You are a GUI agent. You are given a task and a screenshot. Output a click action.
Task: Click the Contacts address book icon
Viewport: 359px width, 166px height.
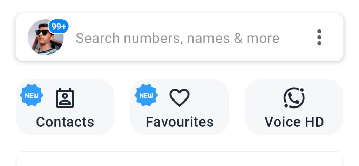[x=65, y=98]
